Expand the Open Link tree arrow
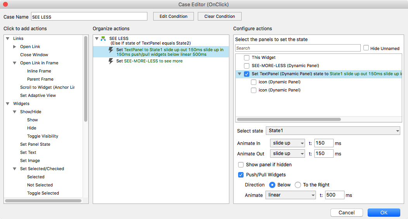 [x=15, y=47]
